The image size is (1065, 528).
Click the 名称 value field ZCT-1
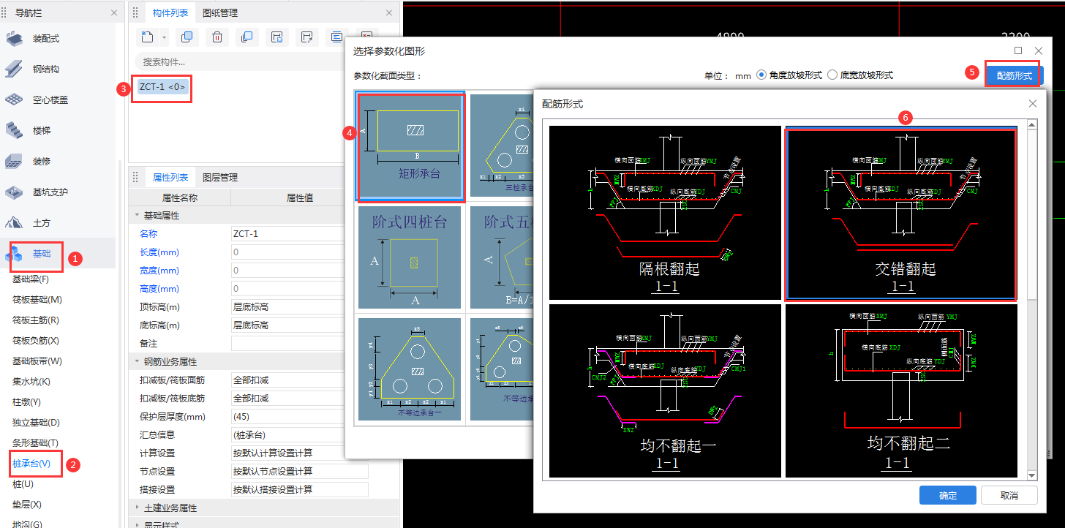pos(288,234)
